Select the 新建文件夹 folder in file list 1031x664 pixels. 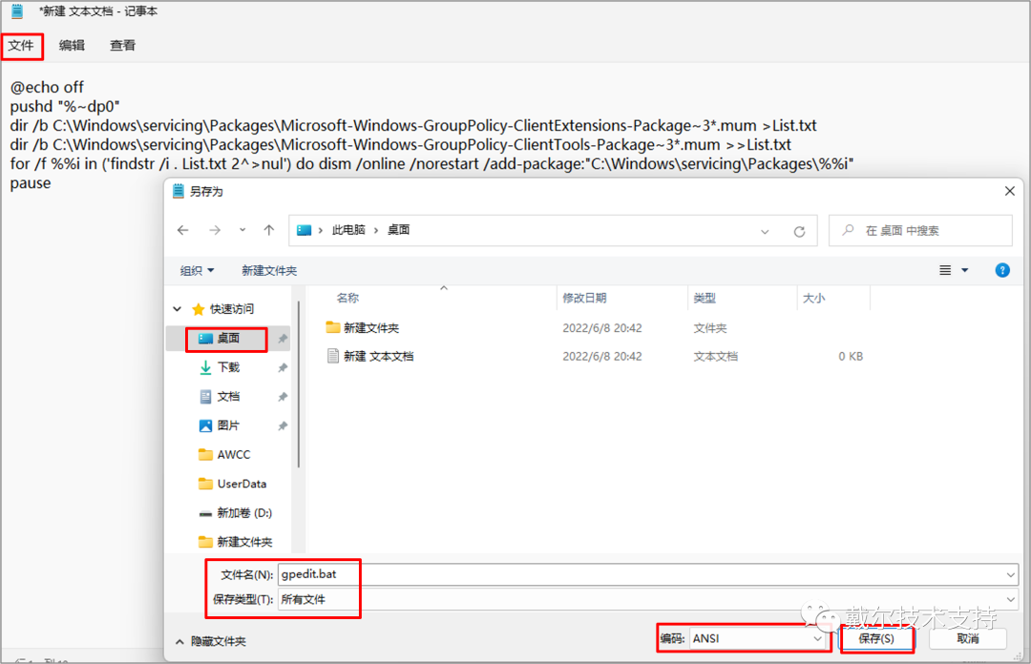[x=371, y=327]
